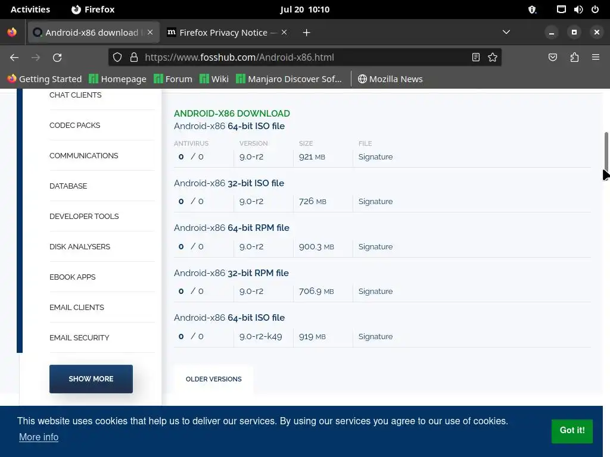
Task: Open Signature for 900.3 MB RPM
Action: pyautogui.click(x=375, y=247)
